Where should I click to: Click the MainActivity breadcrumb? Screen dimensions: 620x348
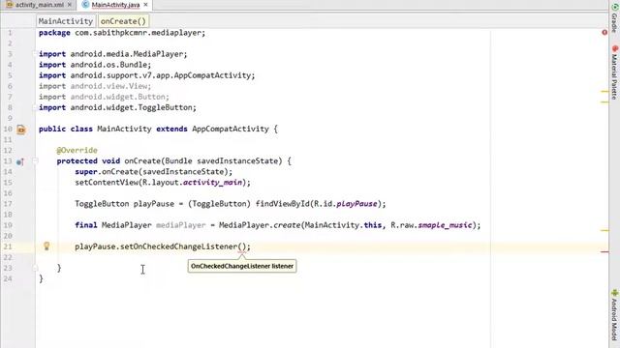(66, 21)
